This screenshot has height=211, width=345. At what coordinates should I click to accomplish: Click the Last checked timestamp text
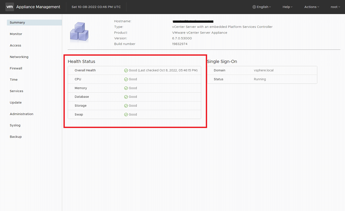(168, 71)
